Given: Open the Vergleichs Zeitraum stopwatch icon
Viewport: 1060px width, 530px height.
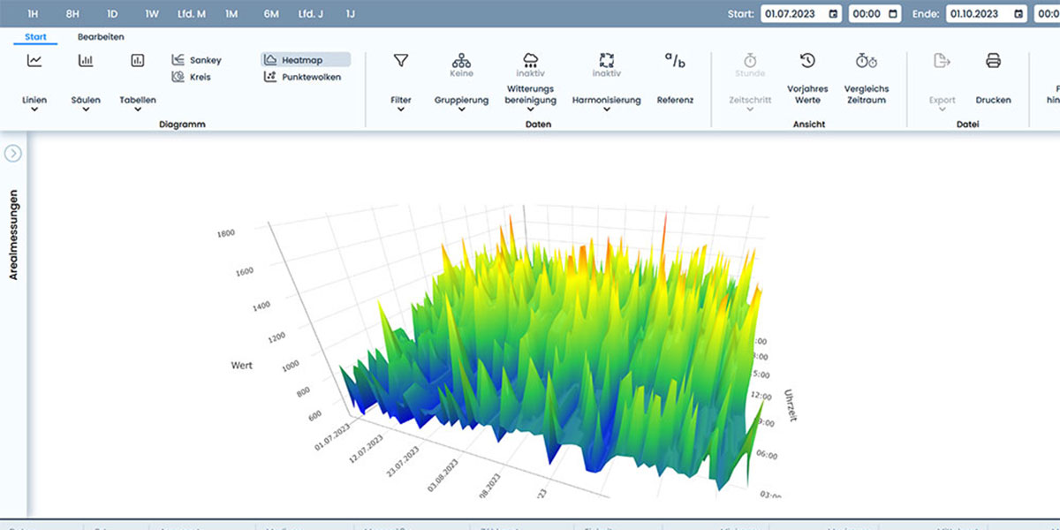Looking at the screenshot, I should coord(867,60).
